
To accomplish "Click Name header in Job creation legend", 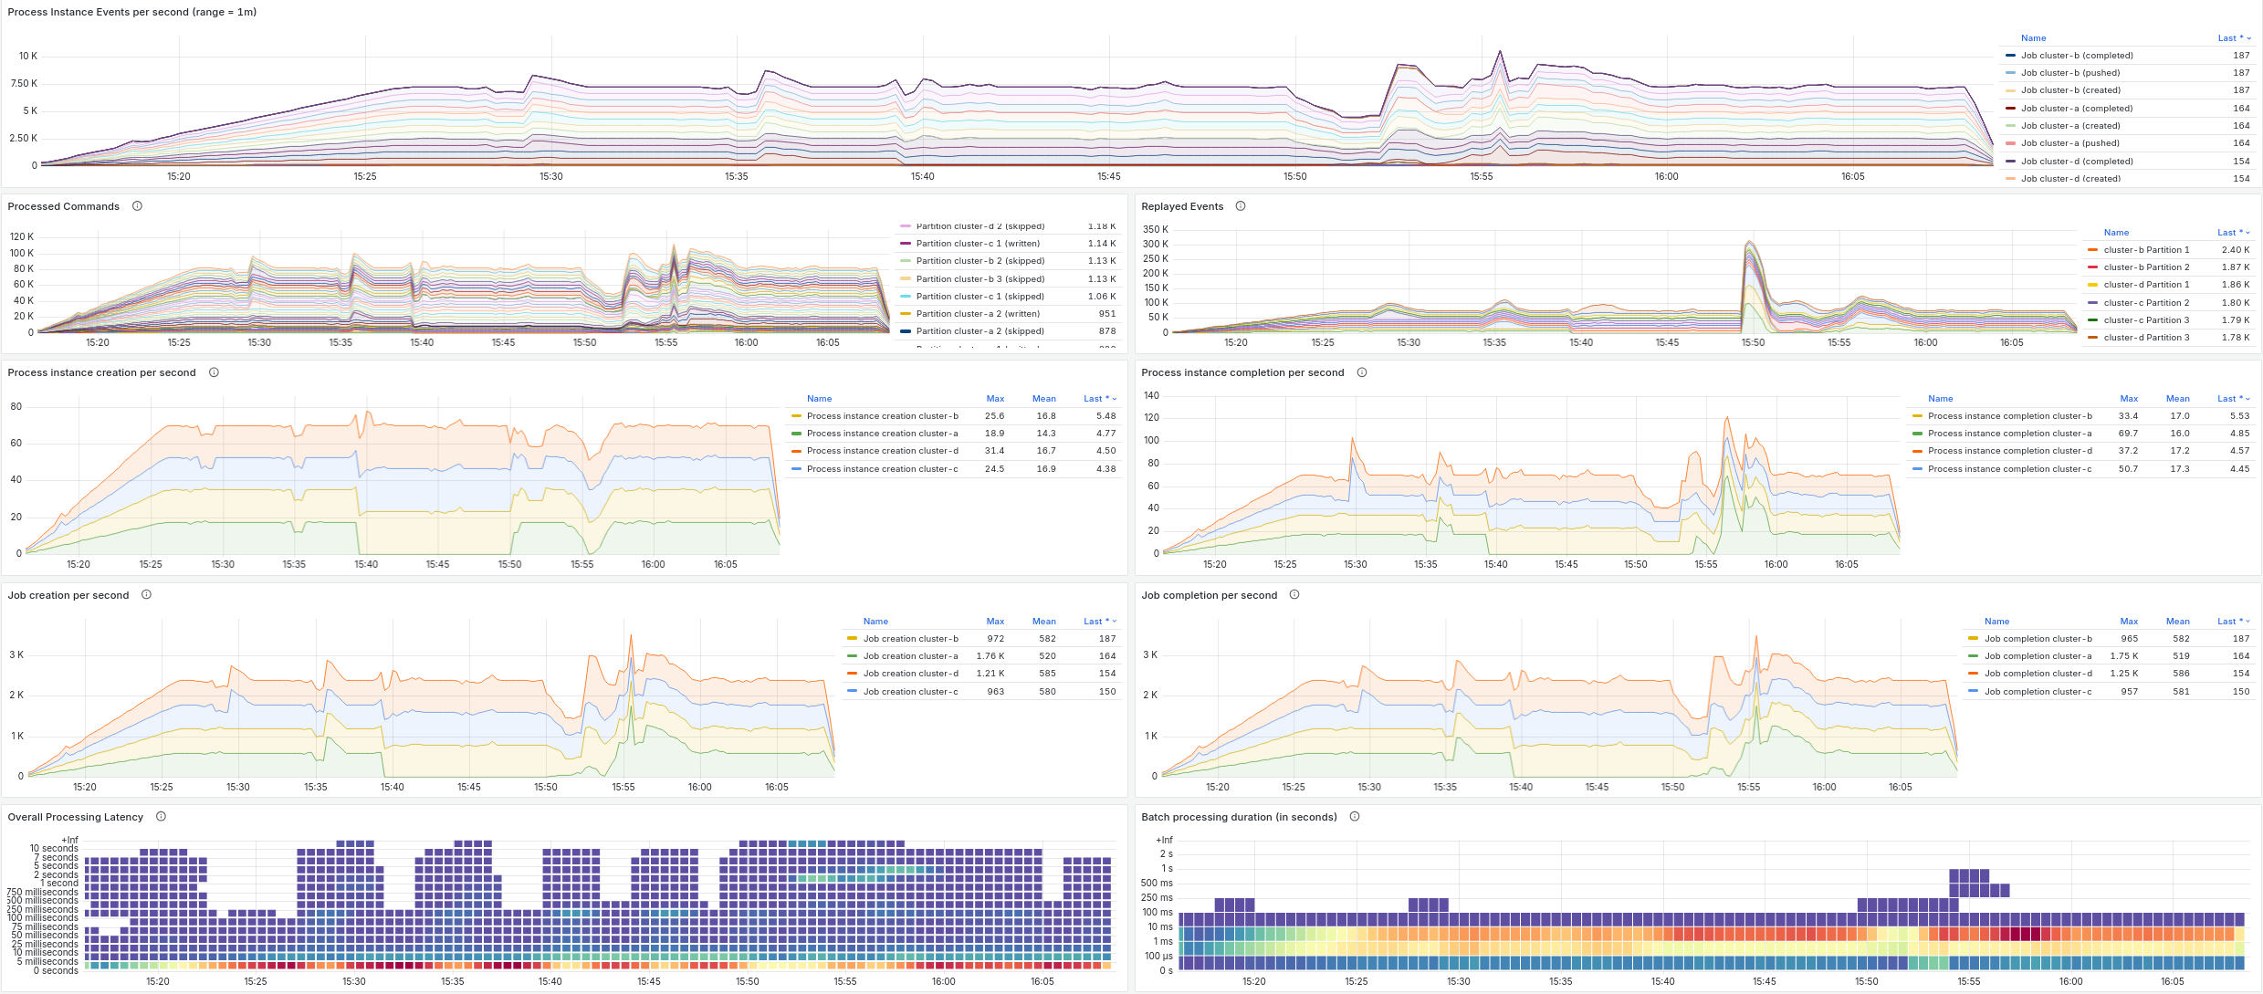I will (x=875, y=622).
